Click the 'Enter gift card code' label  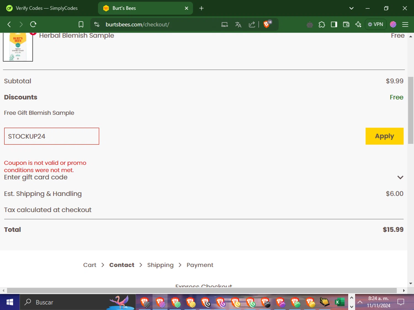[x=36, y=177]
